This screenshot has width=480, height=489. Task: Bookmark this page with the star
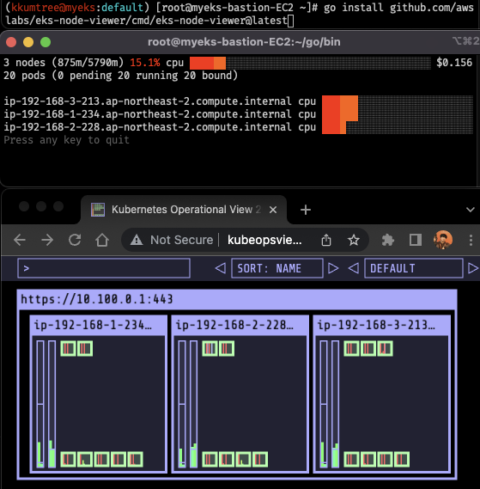point(354,240)
